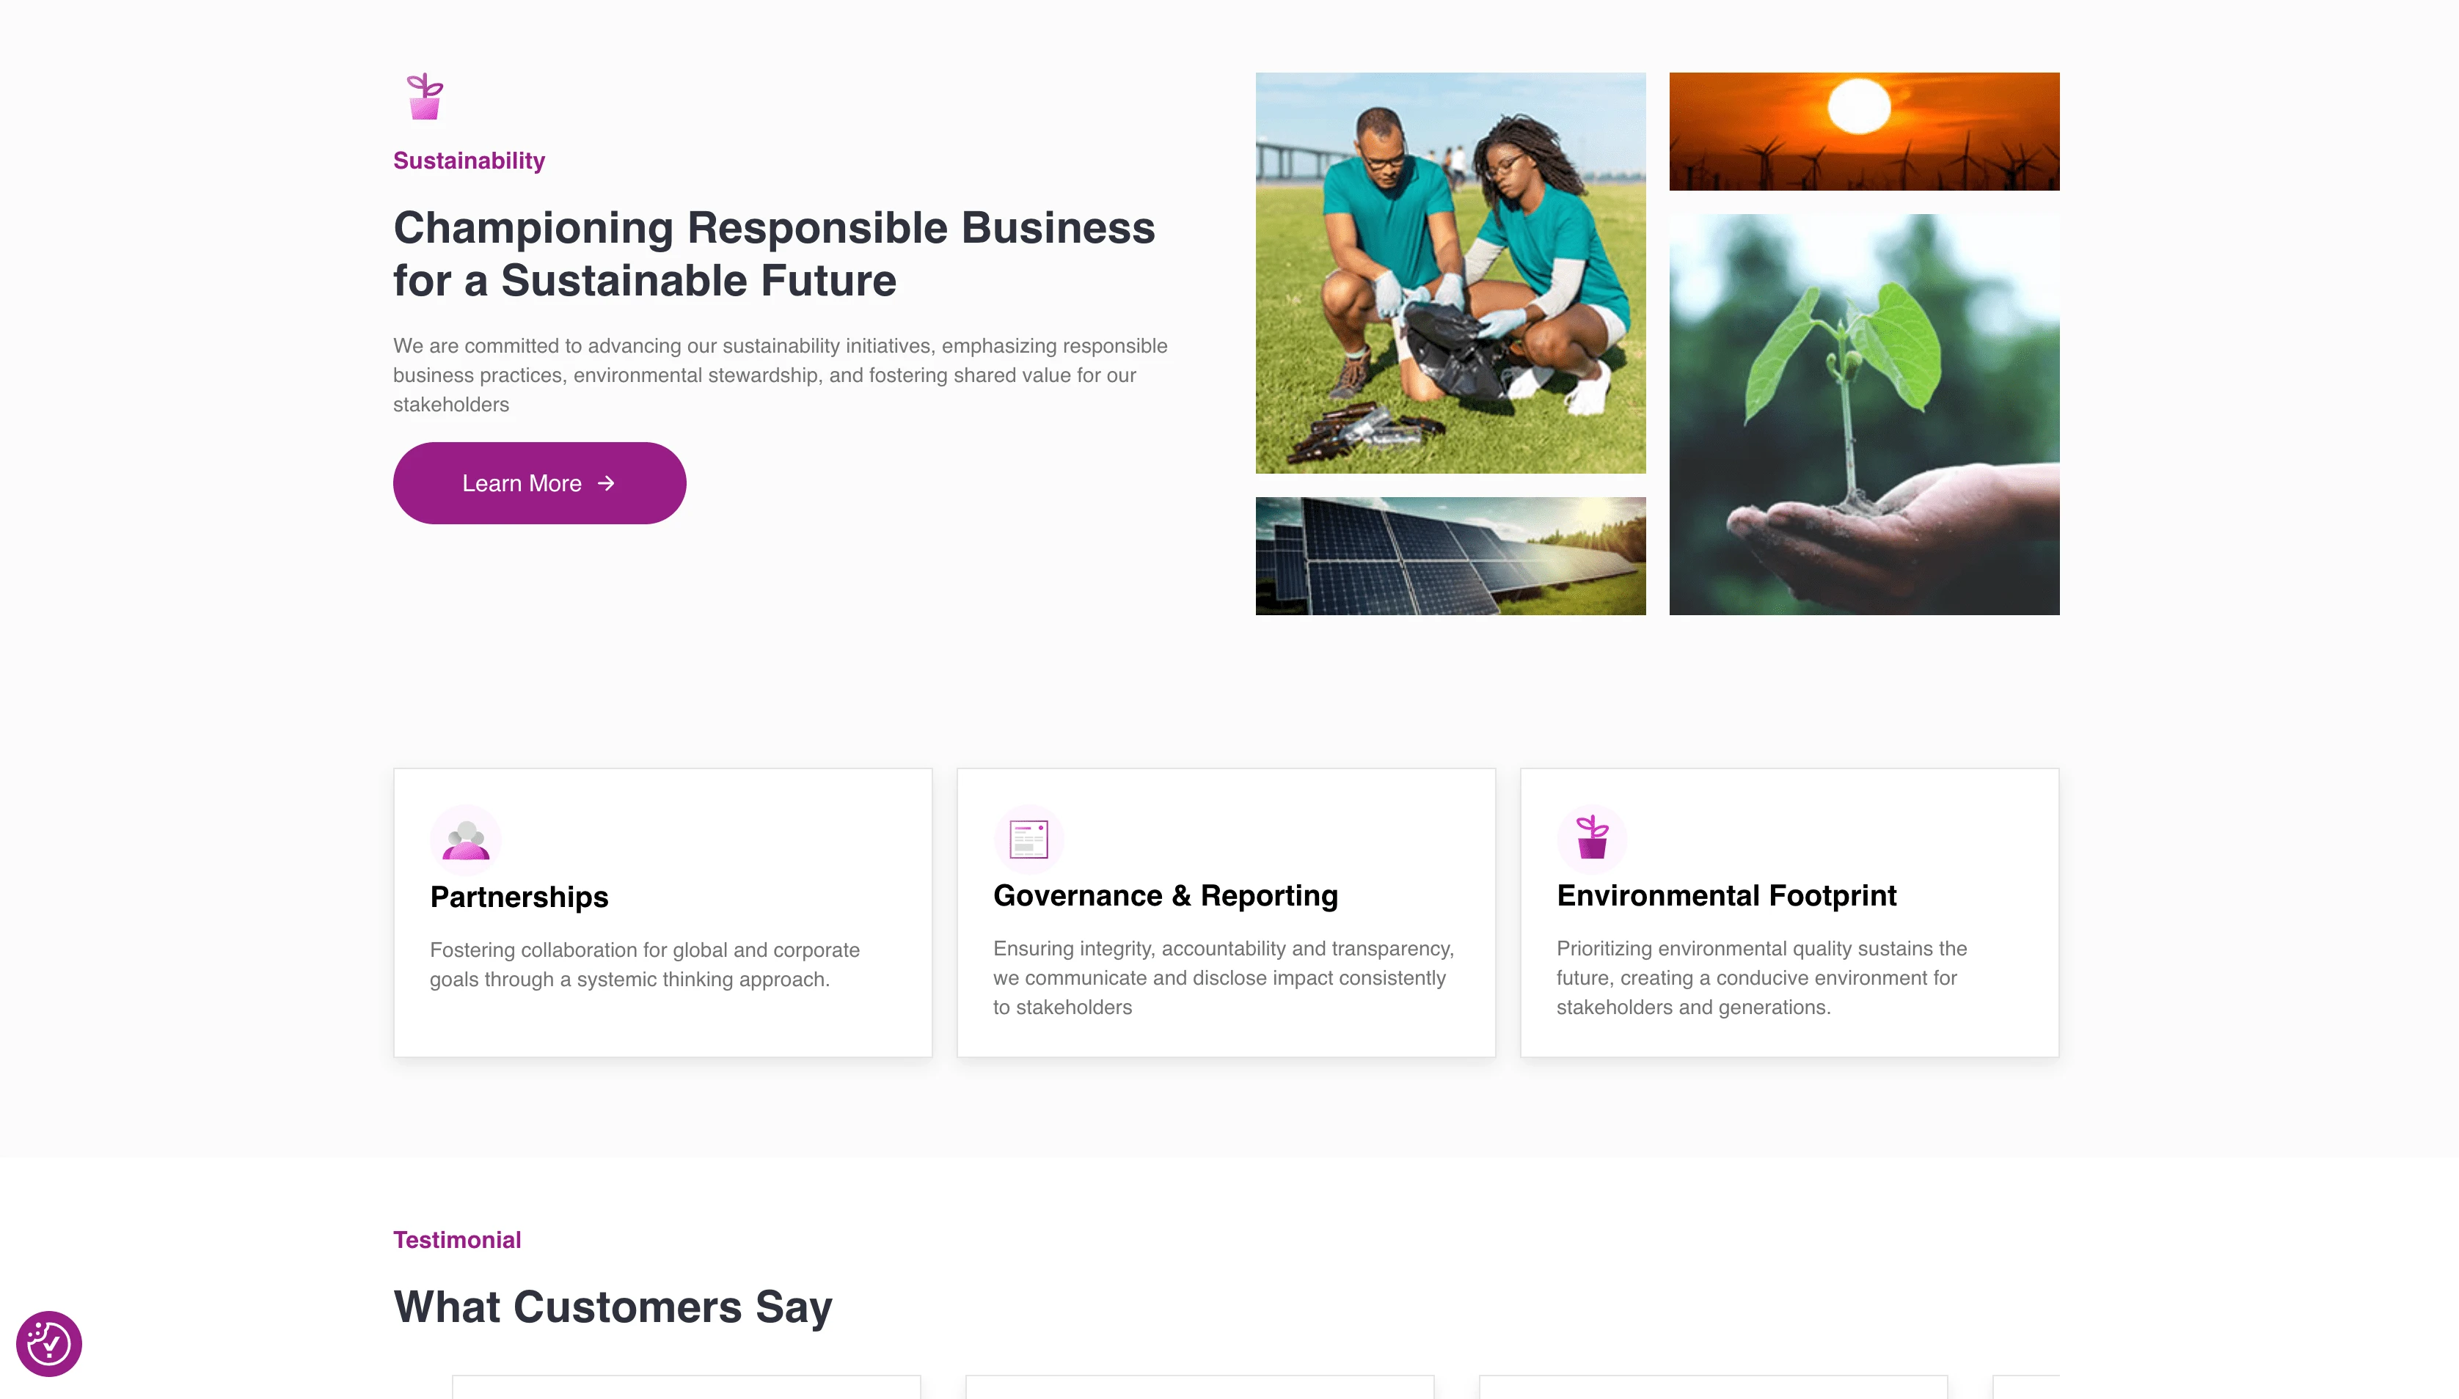Click the Partnerships people icon
The width and height of the screenshot is (2459, 1399).
[465, 840]
